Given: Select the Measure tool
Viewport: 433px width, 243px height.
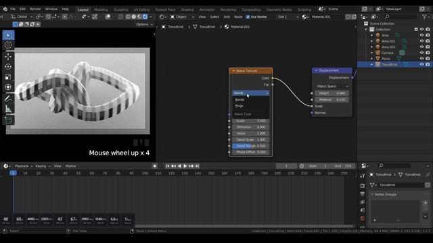Looking at the screenshot, I should click(x=8, y=109).
